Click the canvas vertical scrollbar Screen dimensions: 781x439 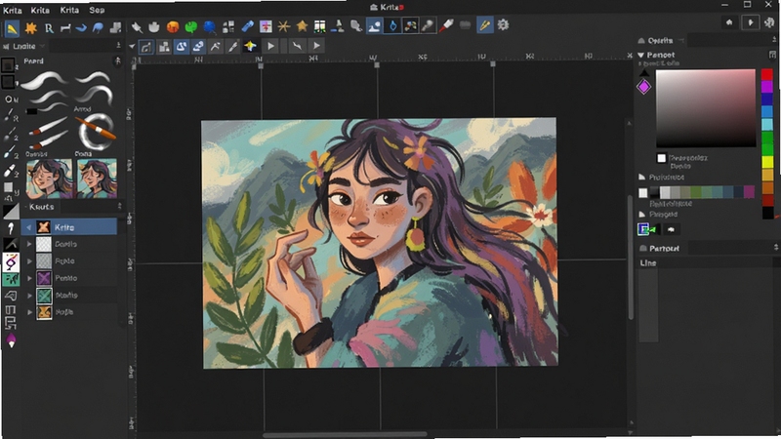[x=630, y=257]
